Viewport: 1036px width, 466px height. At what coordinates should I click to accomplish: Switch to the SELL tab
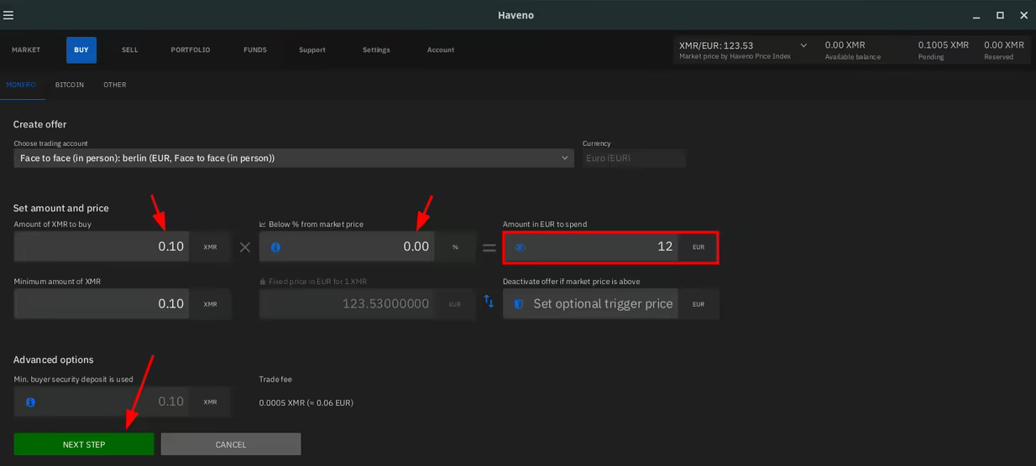tap(129, 50)
